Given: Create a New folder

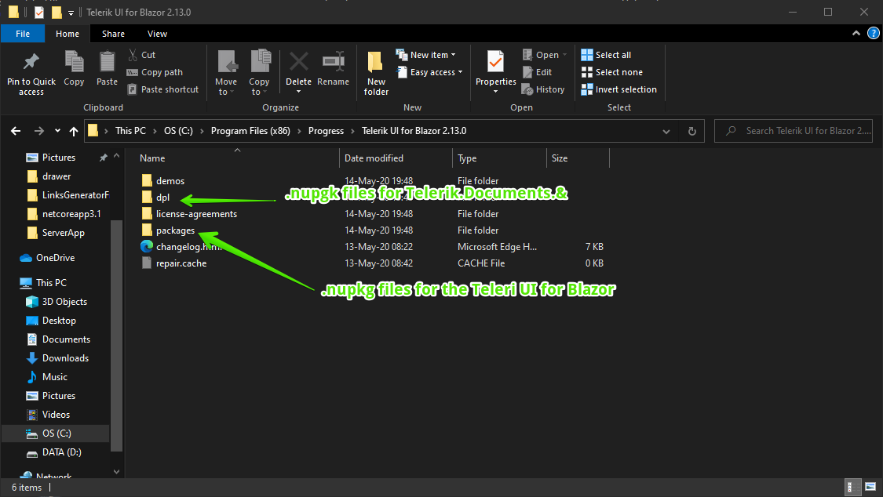Looking at the screenshot, I should 376,73.
